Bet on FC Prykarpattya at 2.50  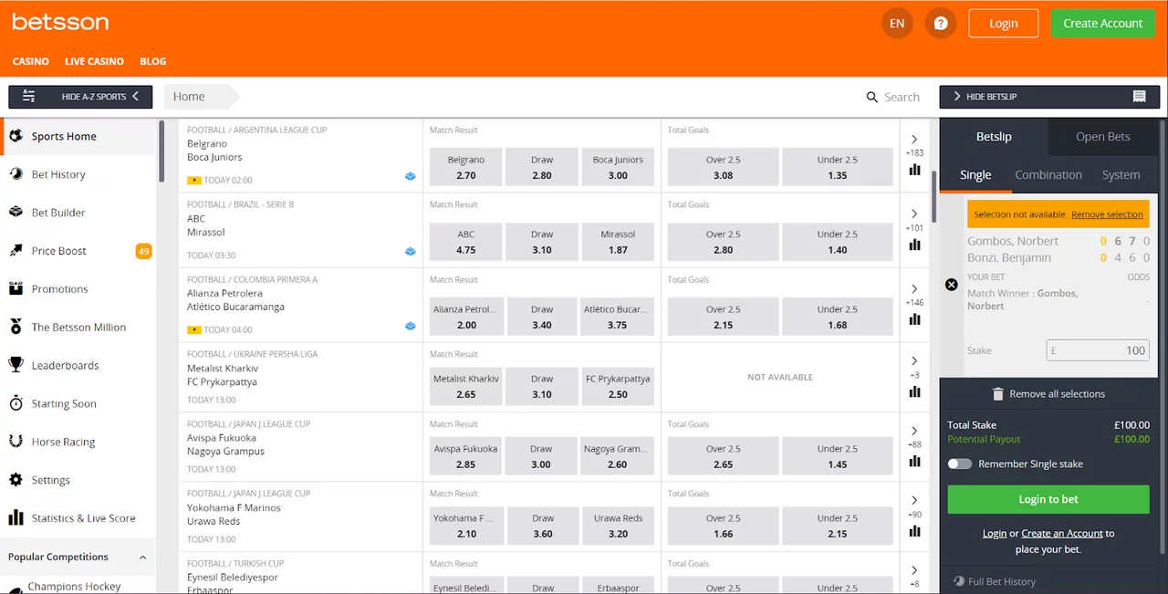point(618,387)
